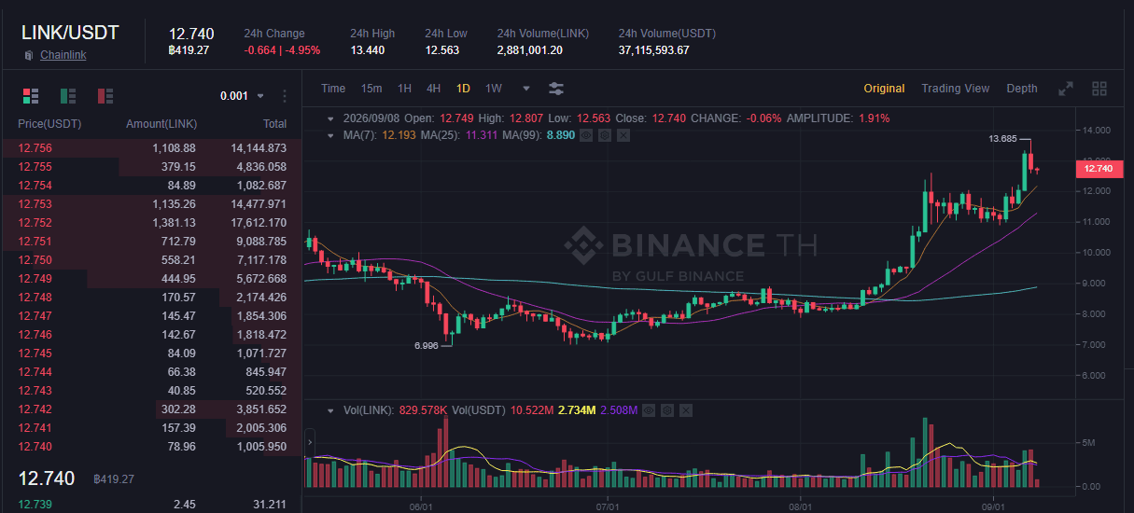Screen dimensions: 1134x513
Task: Switch chart interval to 4H
Action: click(x=433, y=89)
